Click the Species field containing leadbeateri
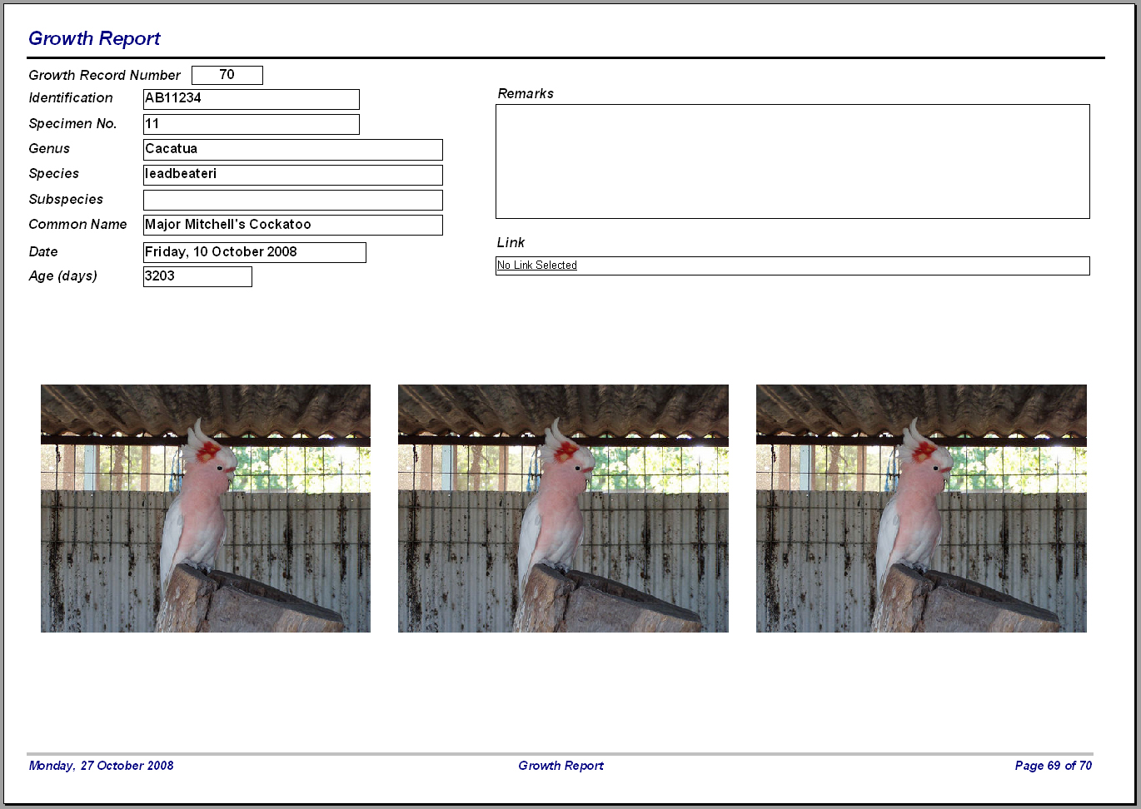 pos(293,175)
